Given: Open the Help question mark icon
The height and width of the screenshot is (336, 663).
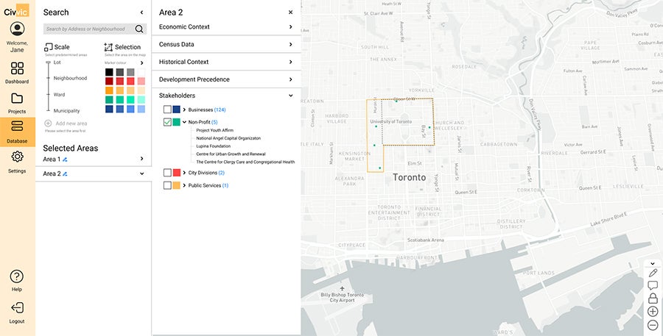Looking at the screenshot, I should point(17,276).
